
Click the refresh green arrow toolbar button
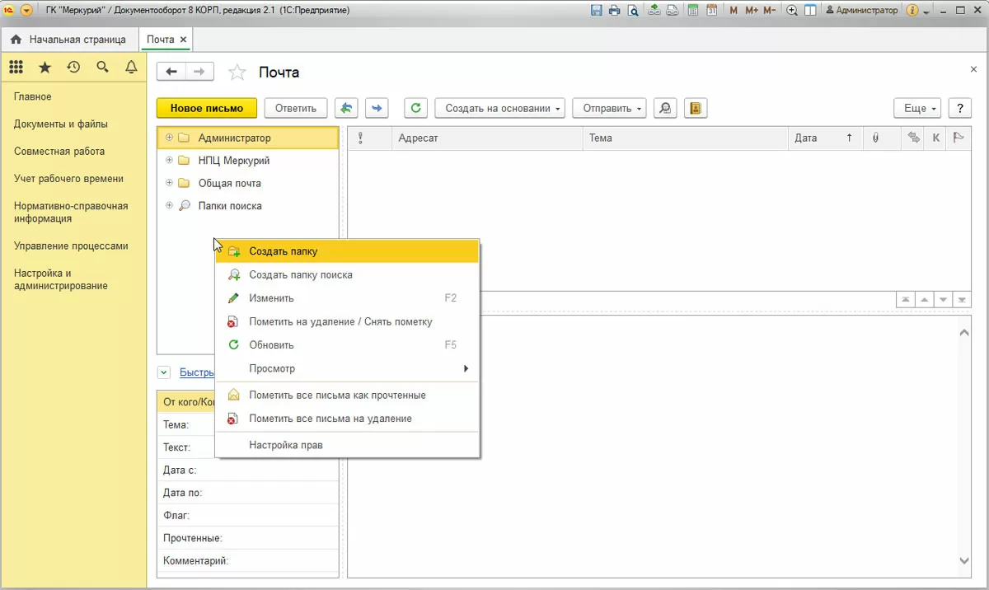(416, 108)
